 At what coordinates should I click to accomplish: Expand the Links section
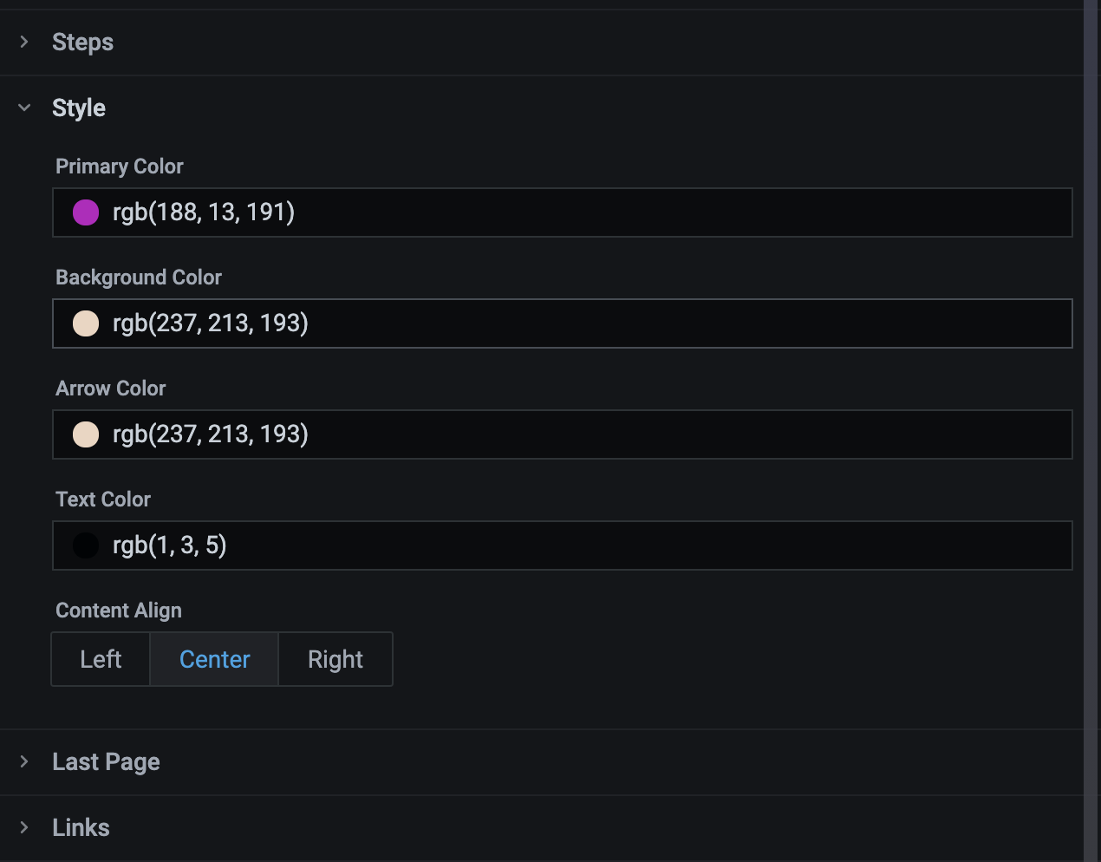point(22,826)
